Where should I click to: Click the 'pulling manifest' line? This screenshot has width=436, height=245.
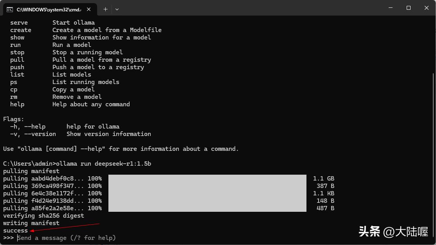pyautogui.click(x=31, y=171)
